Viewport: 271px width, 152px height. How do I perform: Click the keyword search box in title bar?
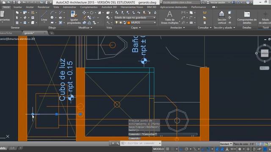click(x=181, y=3)
